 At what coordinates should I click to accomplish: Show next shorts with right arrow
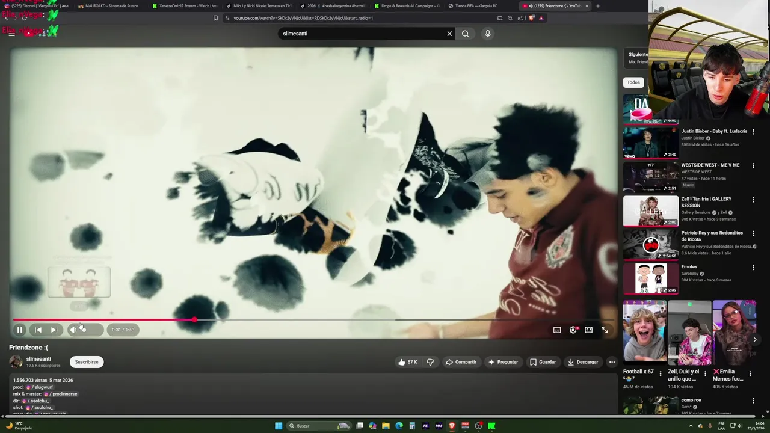755,340
